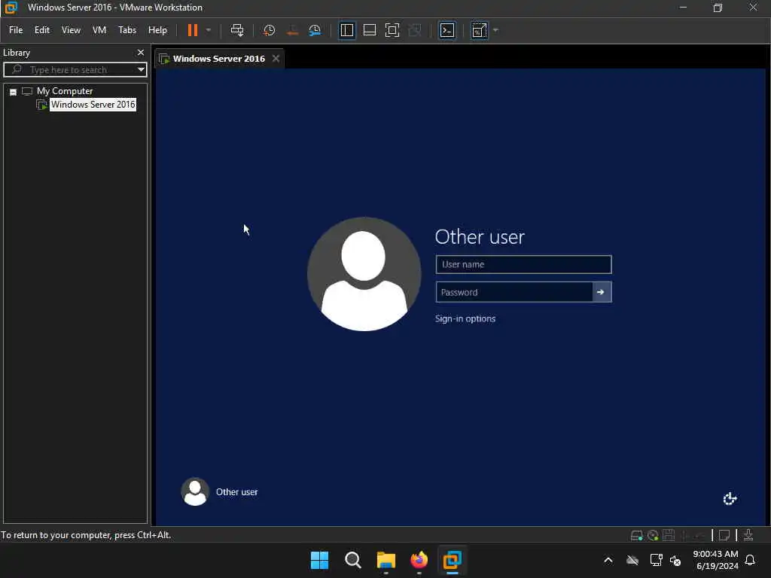
Task: Open the Library search dropdown arrow
Action: point(141,69)
